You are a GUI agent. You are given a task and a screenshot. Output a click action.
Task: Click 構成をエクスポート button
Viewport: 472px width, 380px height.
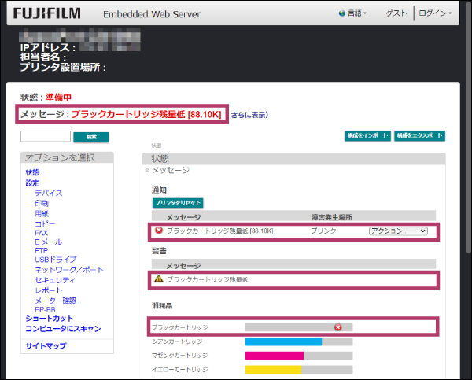pos(419,135)
